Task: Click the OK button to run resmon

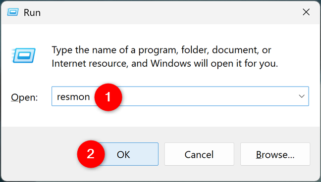Action: [123, 154]
